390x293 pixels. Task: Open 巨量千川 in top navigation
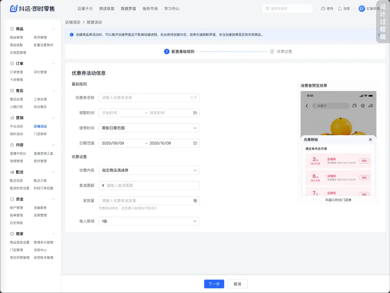pyautogui.click(x=85, y=9)
